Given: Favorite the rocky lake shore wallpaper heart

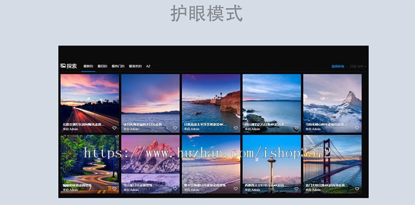Looking at the screenshot, I should [296, 128].
